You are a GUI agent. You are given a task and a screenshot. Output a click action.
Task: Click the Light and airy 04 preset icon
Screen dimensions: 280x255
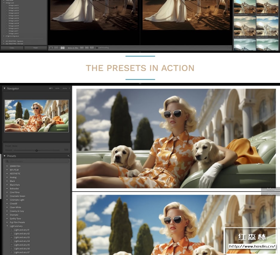point(12,241)
